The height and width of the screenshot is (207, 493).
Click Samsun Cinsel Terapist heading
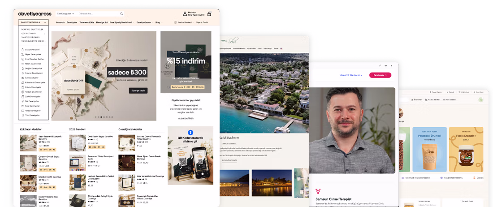333,199
